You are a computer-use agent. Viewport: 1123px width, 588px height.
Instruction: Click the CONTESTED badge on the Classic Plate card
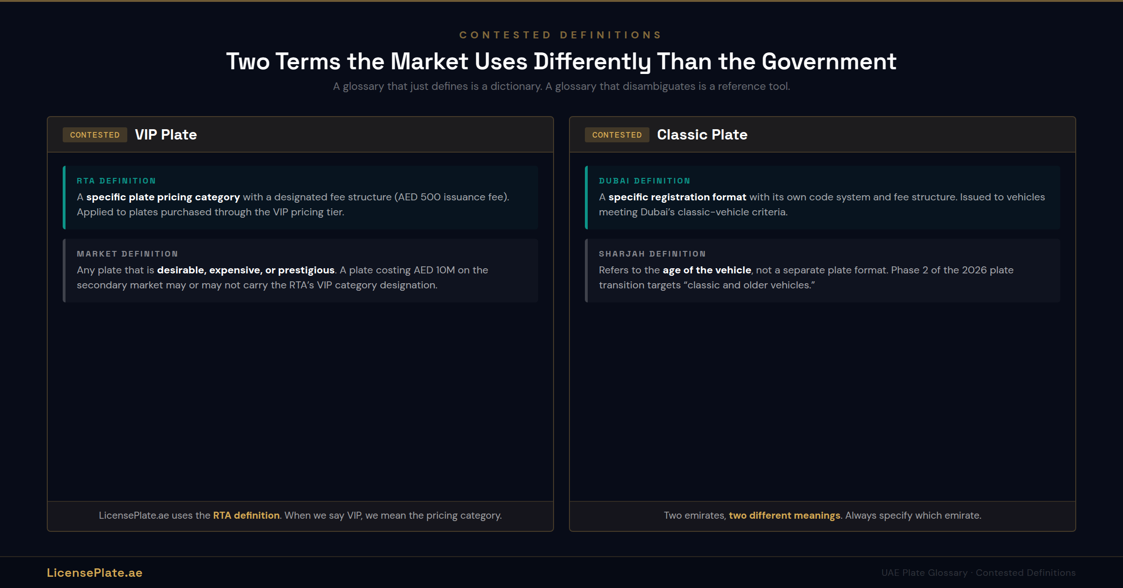point(617,135)
